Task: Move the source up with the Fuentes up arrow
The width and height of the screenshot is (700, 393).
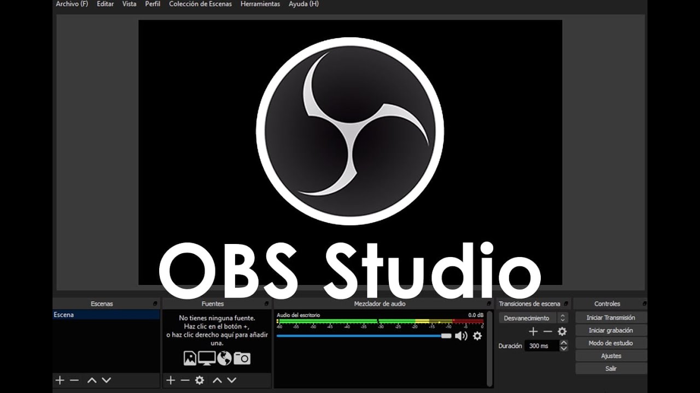Action: tap(217, 380)
